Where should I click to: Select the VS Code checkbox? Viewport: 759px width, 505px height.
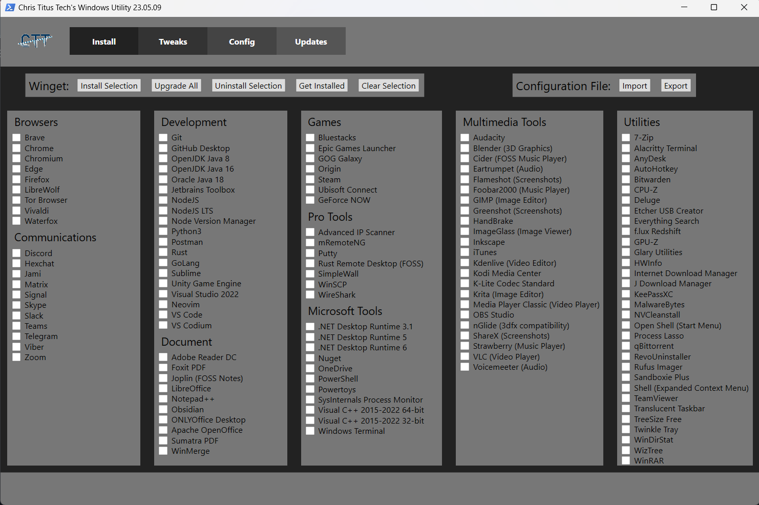163,315
